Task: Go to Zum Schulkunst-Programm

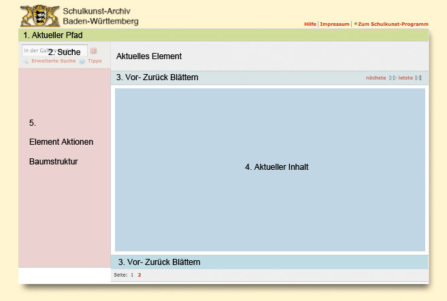Action: 393,24
